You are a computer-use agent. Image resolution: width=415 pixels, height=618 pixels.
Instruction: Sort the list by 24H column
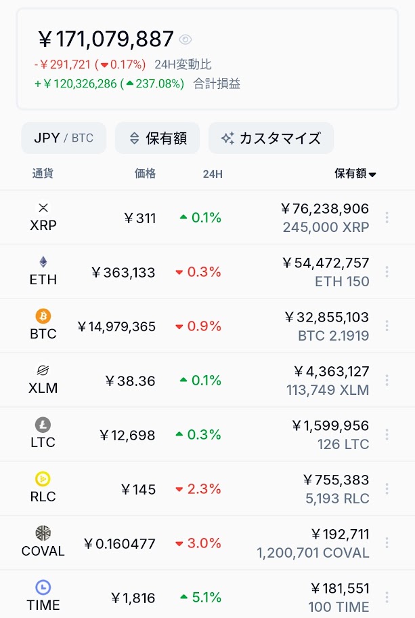pyautogui.click(x=213, y=174)
